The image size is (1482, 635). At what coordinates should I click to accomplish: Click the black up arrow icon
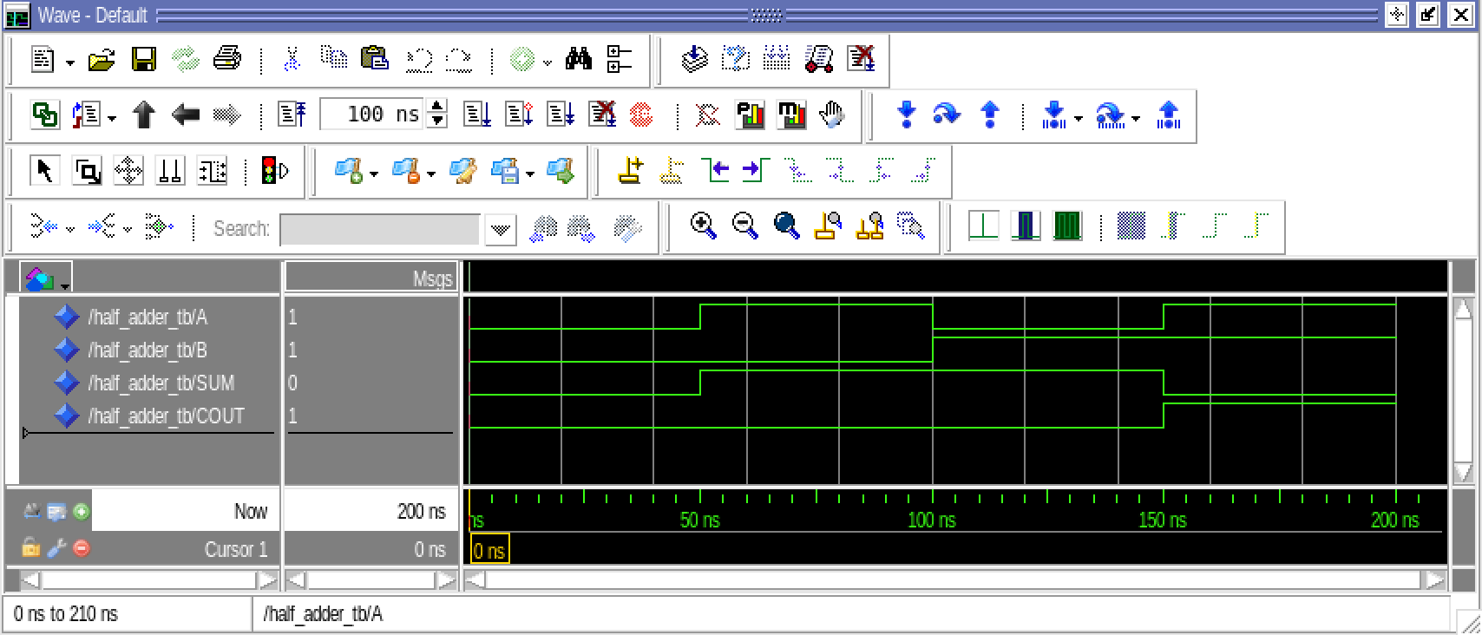pyautogui.click(x=143, y=115)
